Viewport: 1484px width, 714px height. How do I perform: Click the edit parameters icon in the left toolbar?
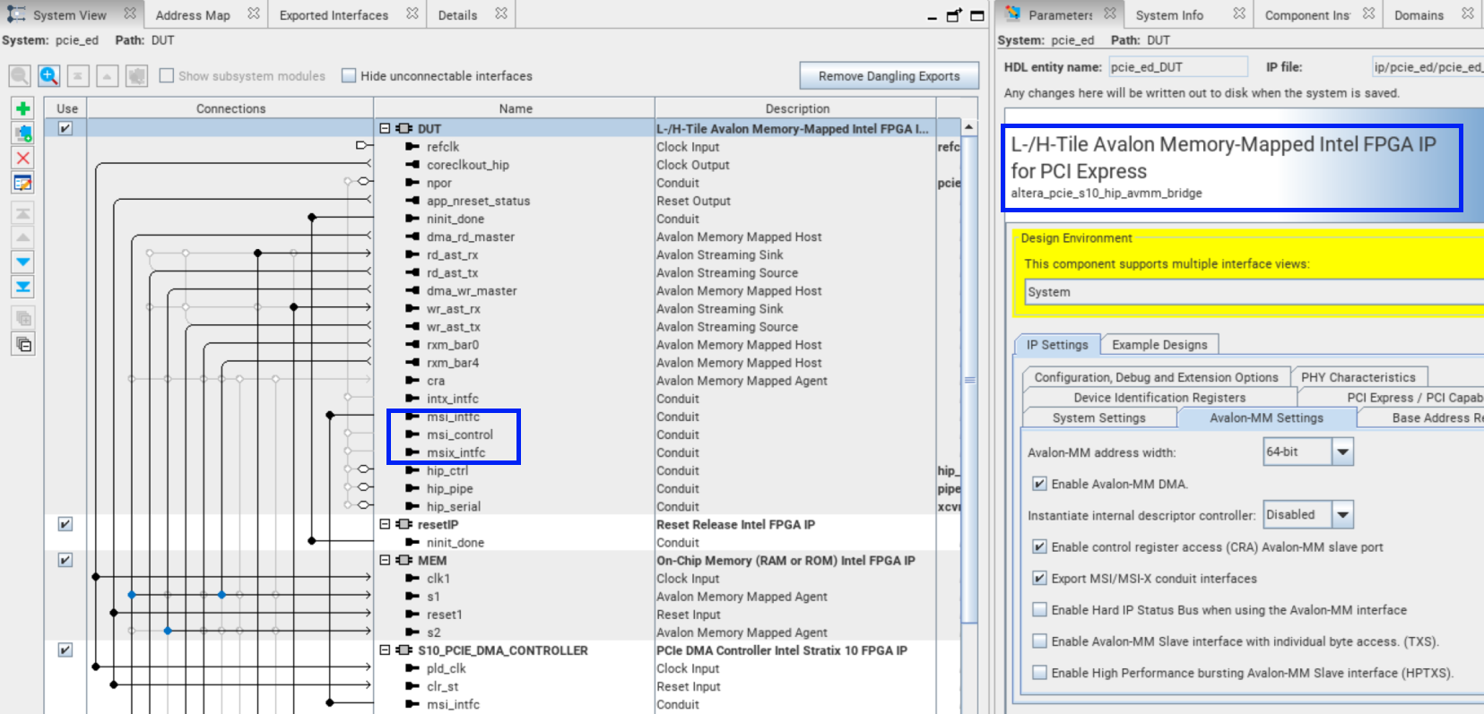point(23,184)
